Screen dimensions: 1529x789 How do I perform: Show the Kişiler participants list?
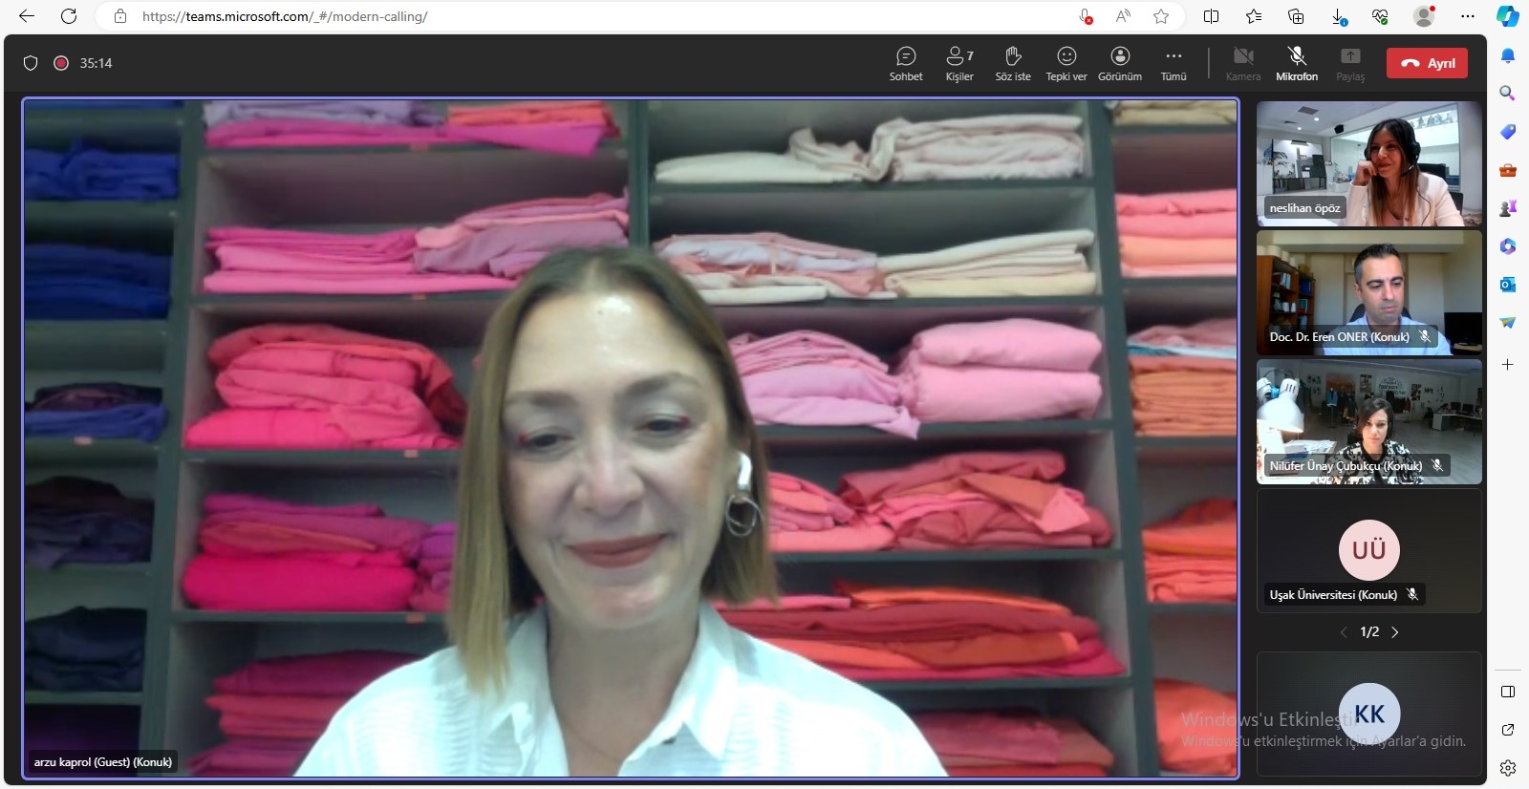[x=958, y=63]
